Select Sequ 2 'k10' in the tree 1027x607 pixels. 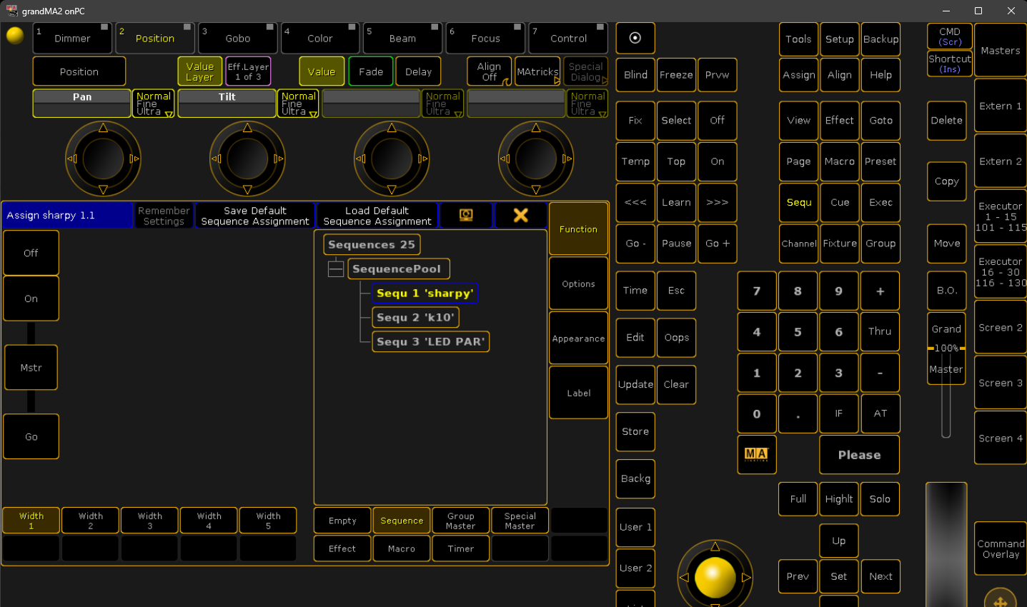click(x=415, y=317)
